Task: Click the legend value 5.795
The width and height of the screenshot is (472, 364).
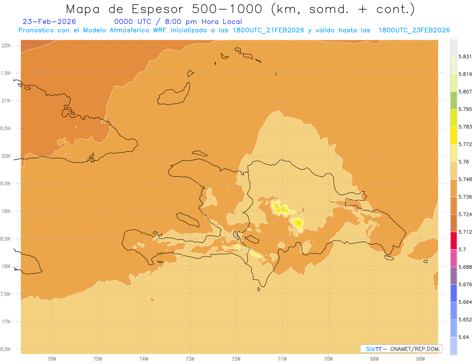Action: click(x=465, y=109)
